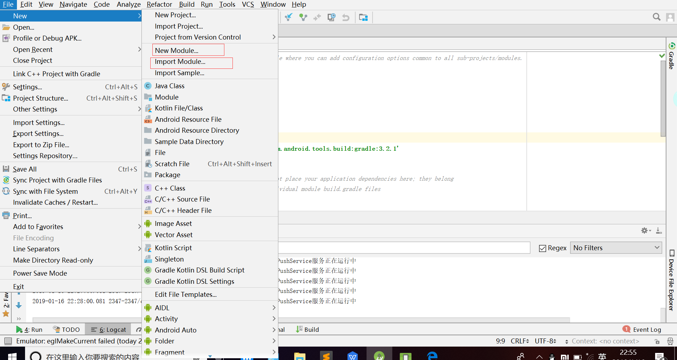Click the UTF-8 encoding indicator
This screenshot has width=677, height=360.
click(545, 341)
